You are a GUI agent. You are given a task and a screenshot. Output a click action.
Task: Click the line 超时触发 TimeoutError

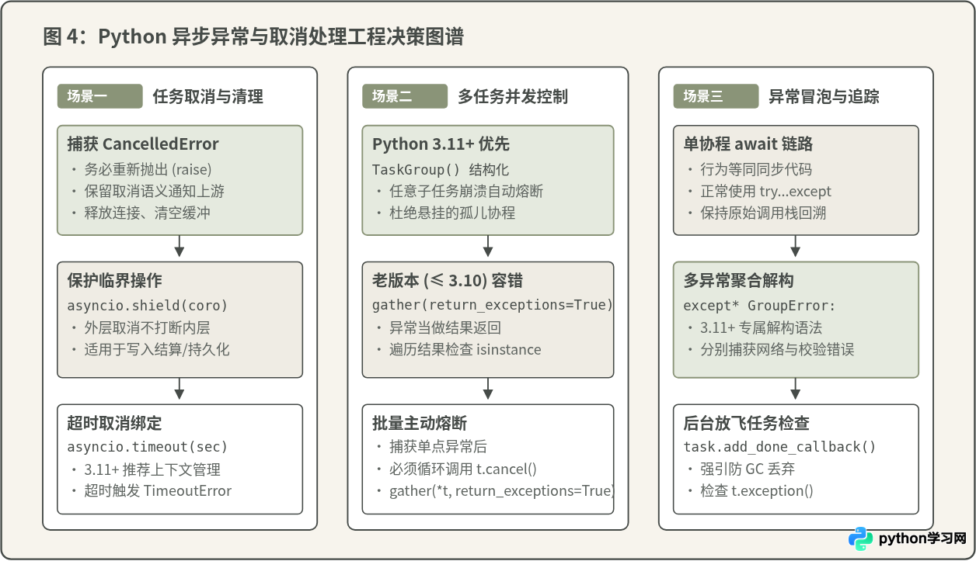pyautogui.click(x=158, y=491)
